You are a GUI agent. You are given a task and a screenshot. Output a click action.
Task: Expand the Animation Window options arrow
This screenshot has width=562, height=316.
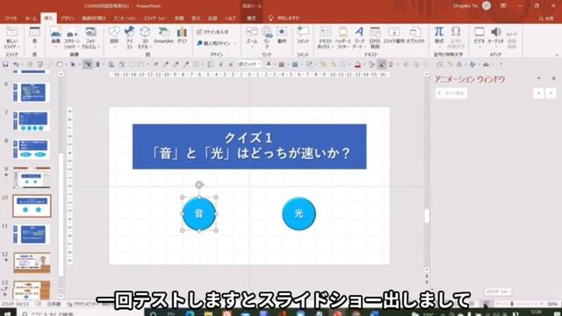(x=538, y=78)
